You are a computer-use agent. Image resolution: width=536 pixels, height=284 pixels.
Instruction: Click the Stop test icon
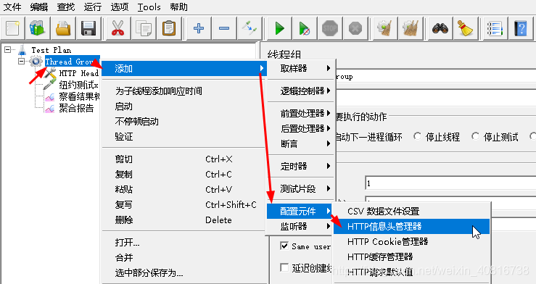[x=330, y=28]
